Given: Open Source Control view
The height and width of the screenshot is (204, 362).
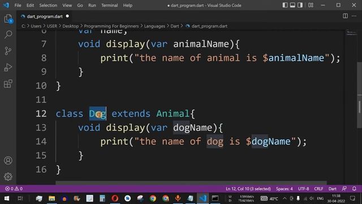Looking at the screenshot, I should [x=8, y=51].
